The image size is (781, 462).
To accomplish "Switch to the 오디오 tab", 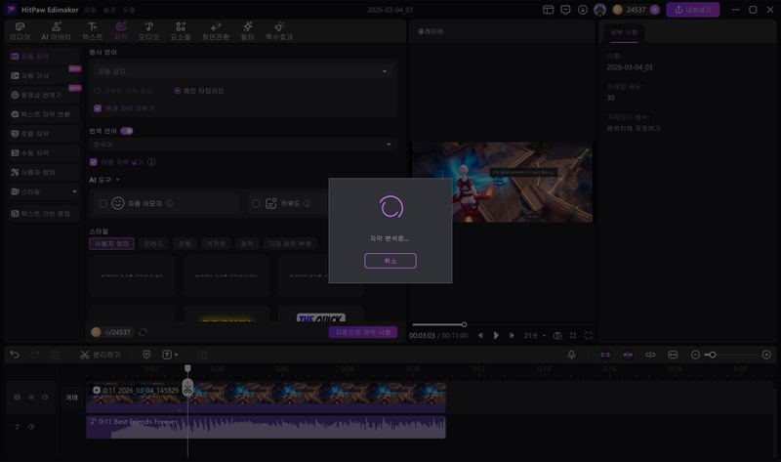I will click(x=148, y=30).
